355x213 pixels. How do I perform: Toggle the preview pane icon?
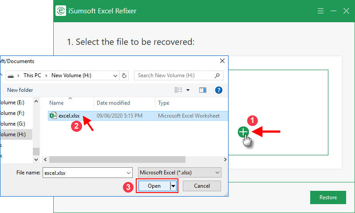(203, 90)
